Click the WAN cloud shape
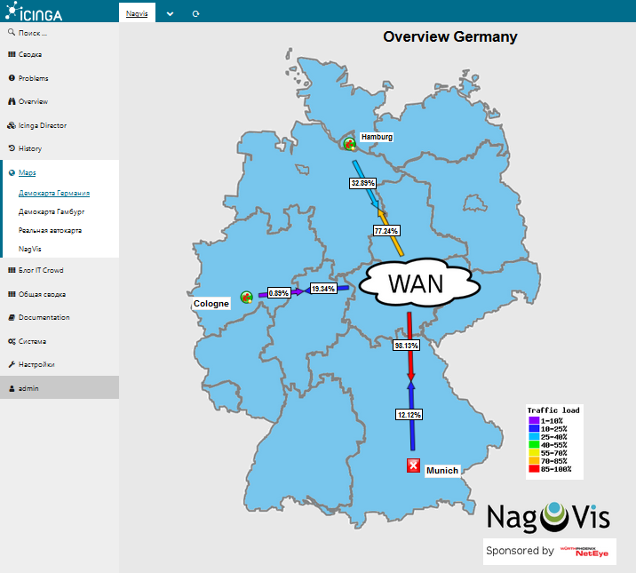This screenshot has height=573, width=636. pos(421,284)
